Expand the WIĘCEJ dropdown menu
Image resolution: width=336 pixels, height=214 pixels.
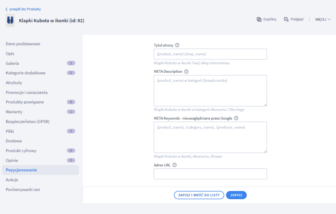(323, 19)
